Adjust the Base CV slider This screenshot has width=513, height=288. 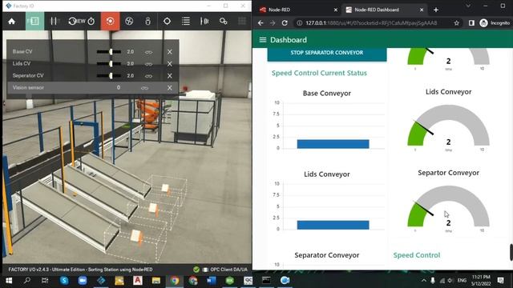[x=109, y=51]
